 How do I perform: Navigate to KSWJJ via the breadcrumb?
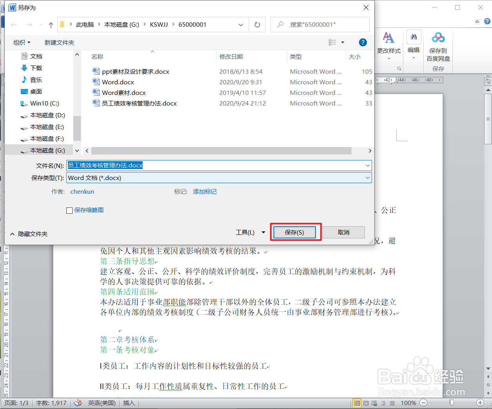coord(159,24)
